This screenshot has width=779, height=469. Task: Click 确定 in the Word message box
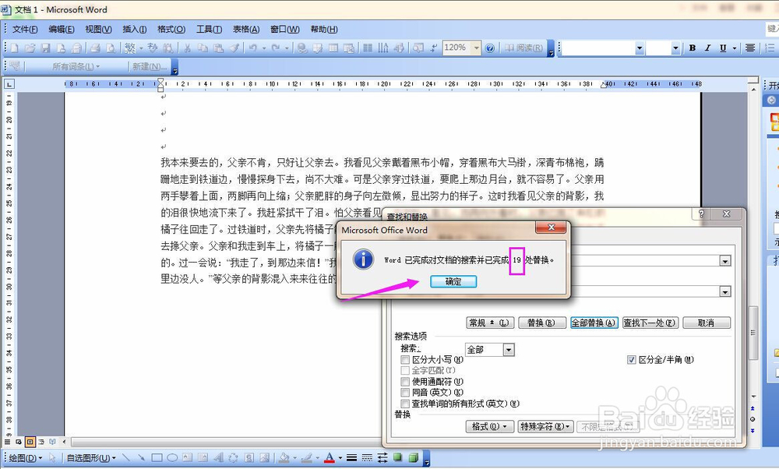(453, 282)
